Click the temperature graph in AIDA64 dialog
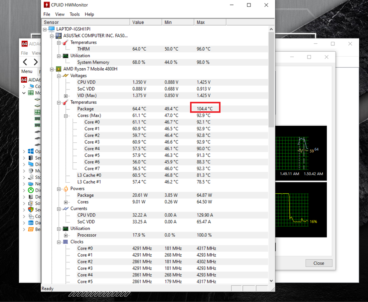 (x=301, y=153)
